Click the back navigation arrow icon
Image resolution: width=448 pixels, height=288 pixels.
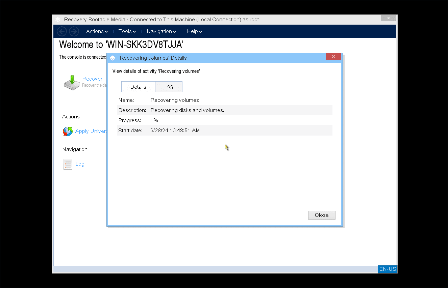(62, 31)
